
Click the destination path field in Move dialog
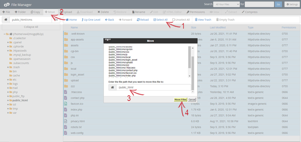[x=154, y=87]
